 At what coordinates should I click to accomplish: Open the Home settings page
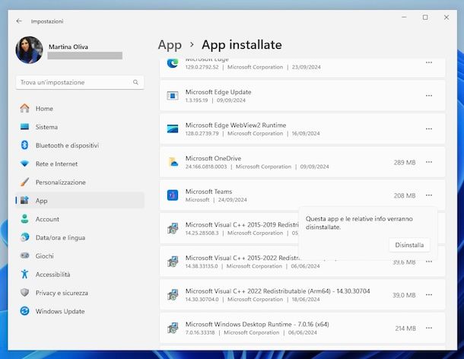[x=80, y=109]
